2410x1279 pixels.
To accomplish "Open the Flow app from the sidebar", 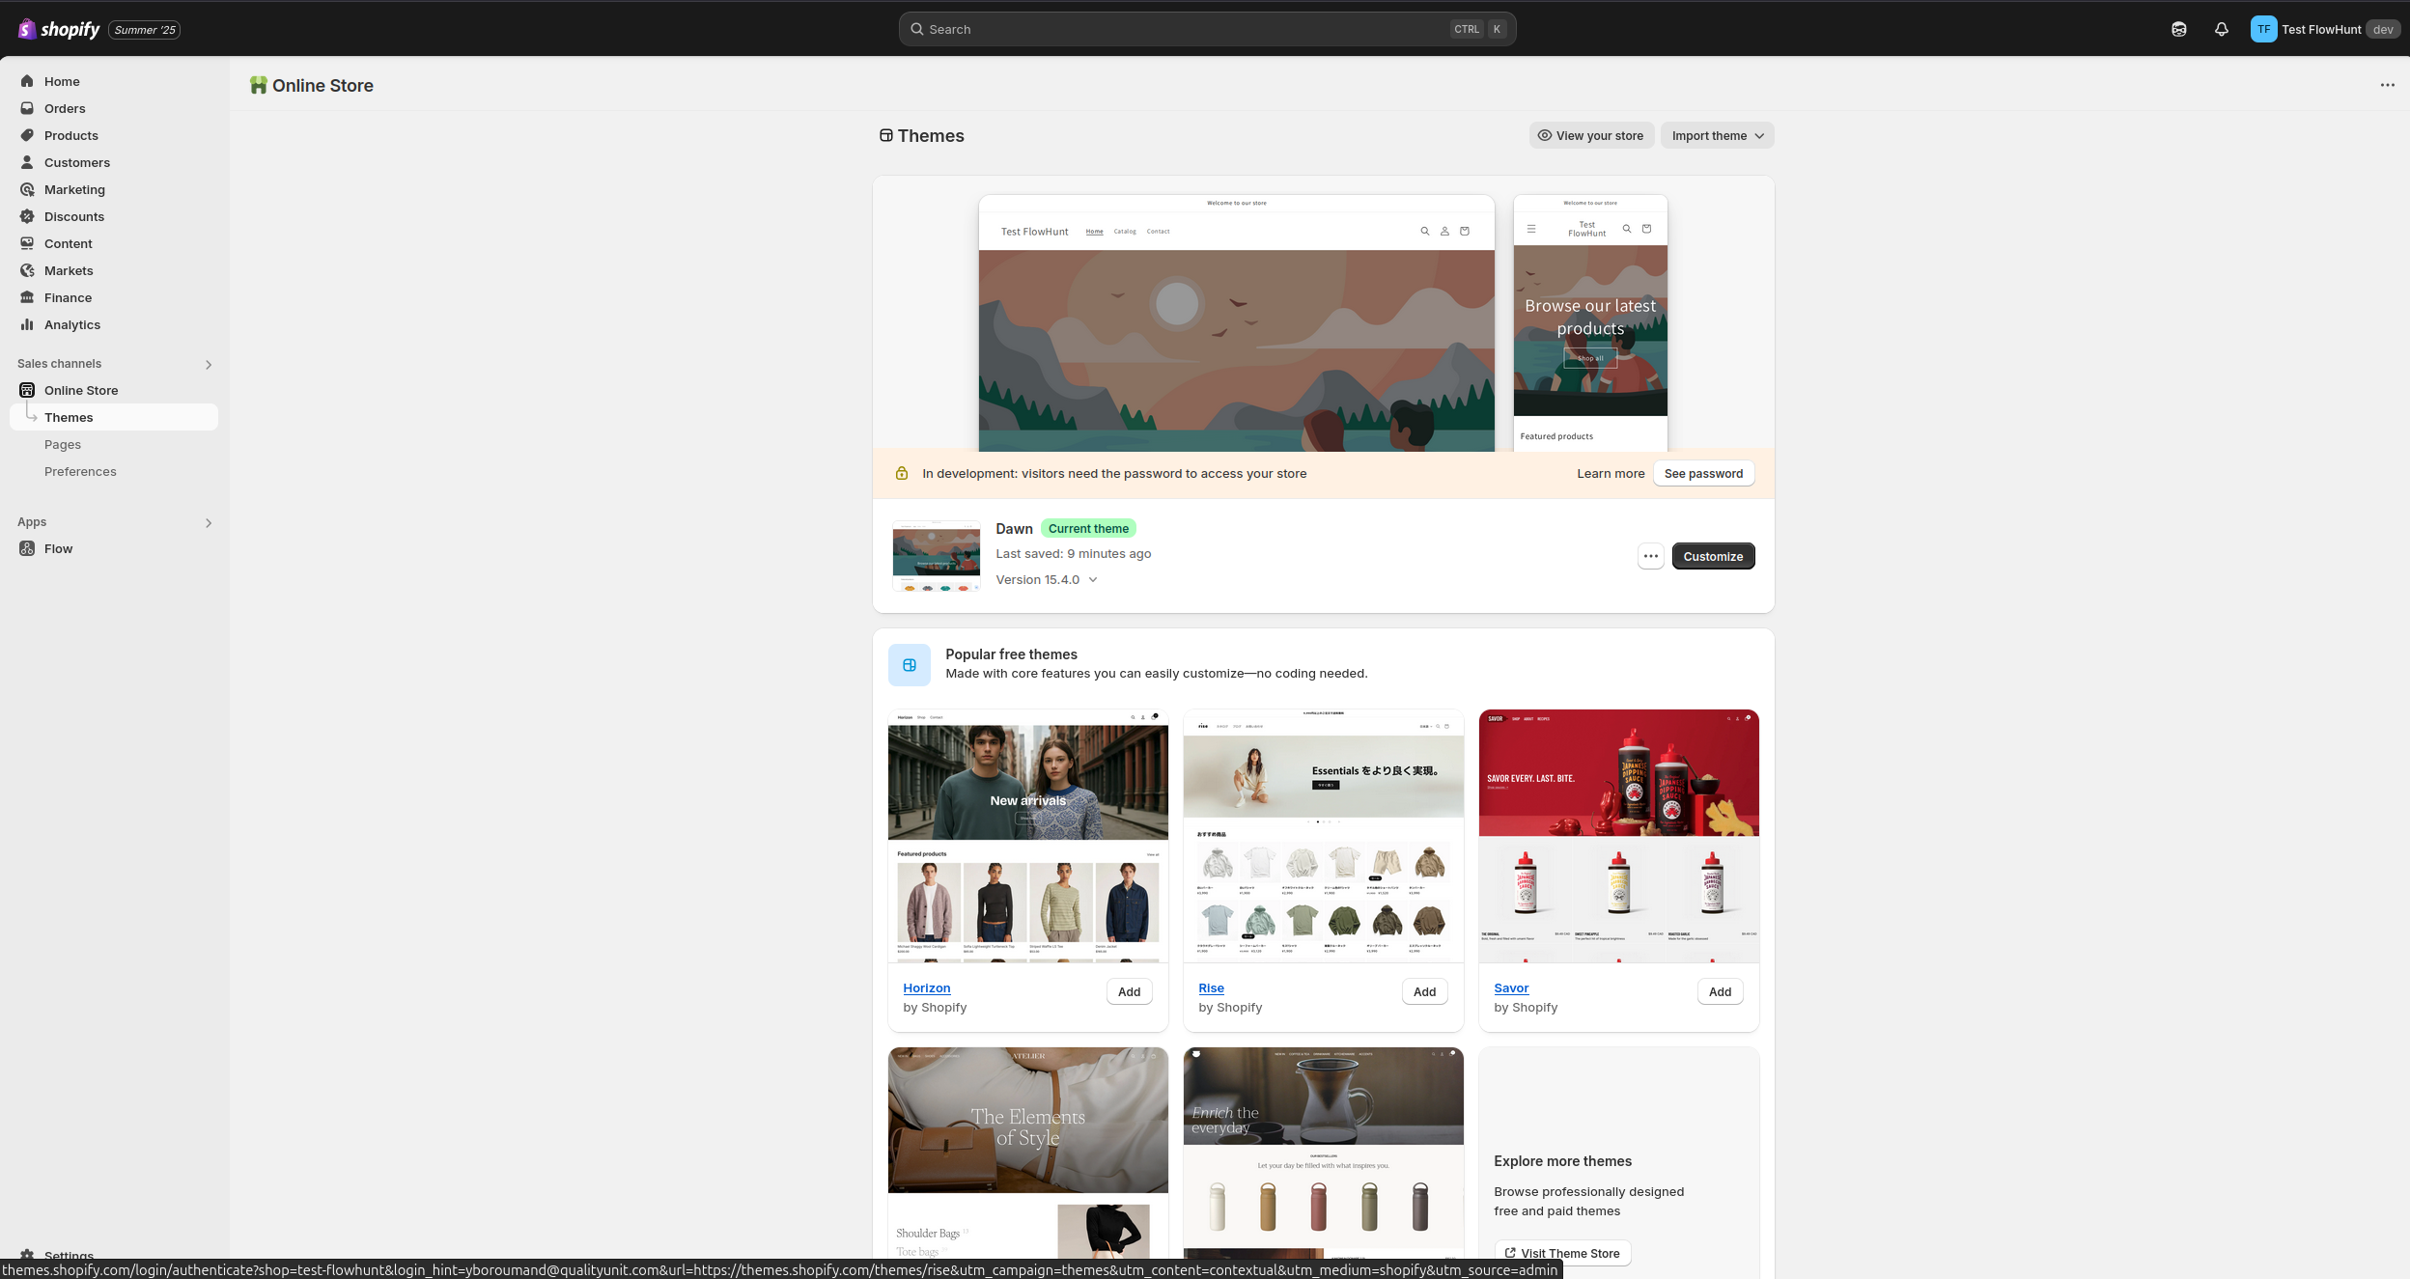I will click(x=58, y=548).
